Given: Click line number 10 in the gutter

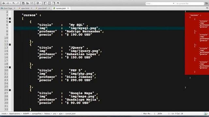Looking at the screenshot, I should point(6,38).
